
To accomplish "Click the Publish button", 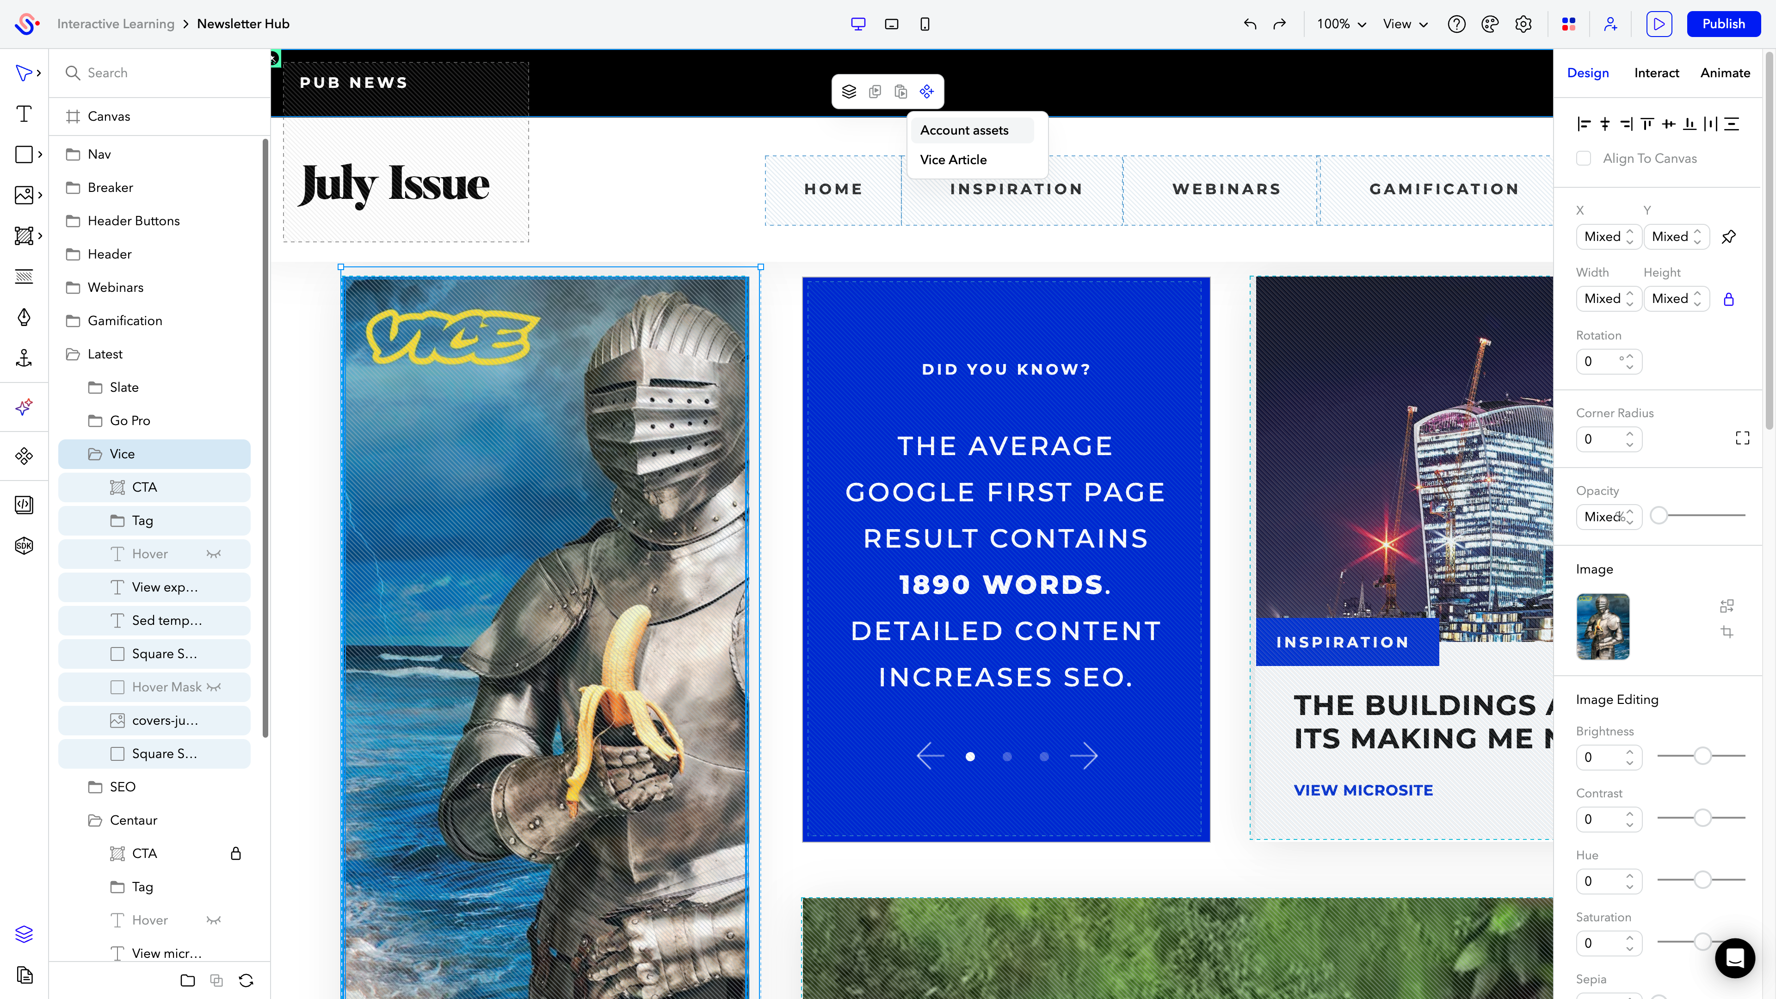I will (1723, 24).
